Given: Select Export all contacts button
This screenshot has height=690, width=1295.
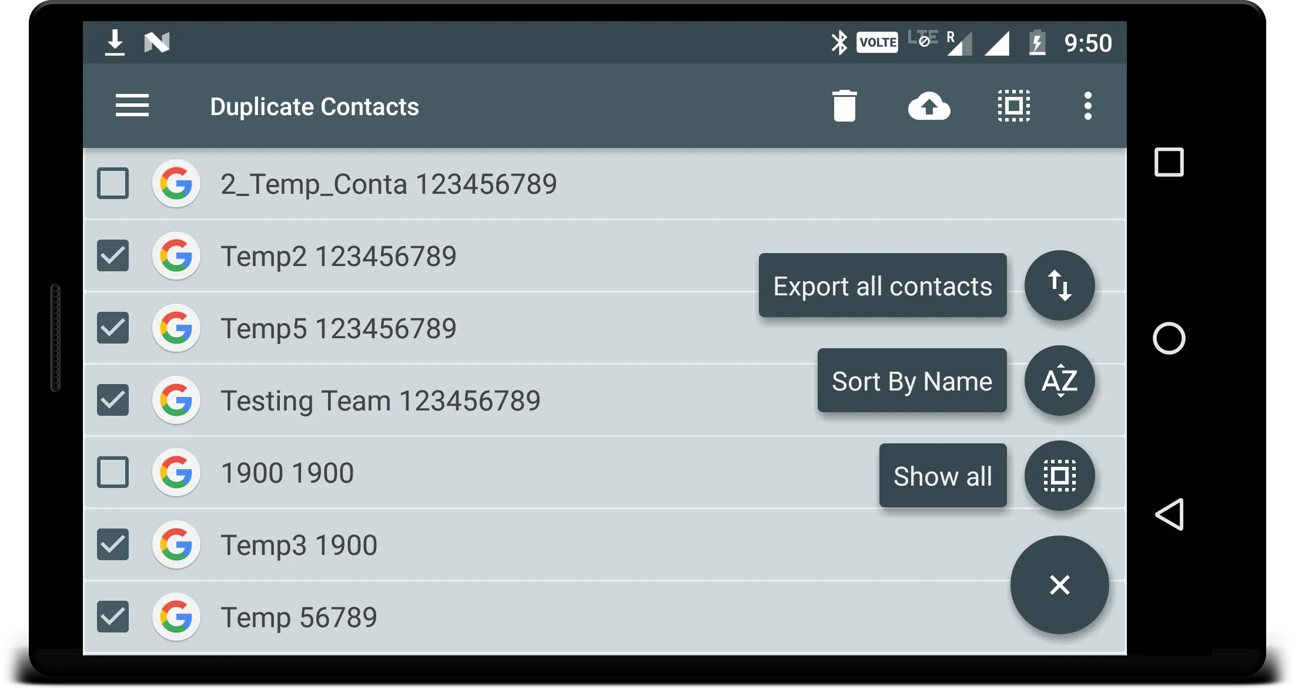Looking at the screenshot, I should coord(882,285).
